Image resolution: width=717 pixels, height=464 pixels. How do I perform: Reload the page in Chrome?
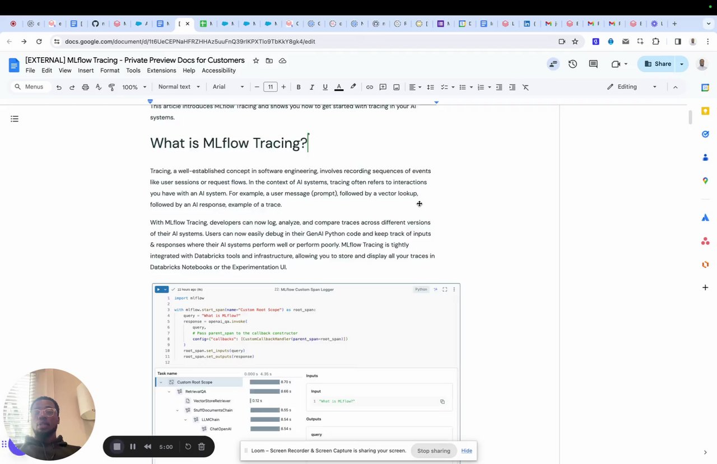(39, 41)
